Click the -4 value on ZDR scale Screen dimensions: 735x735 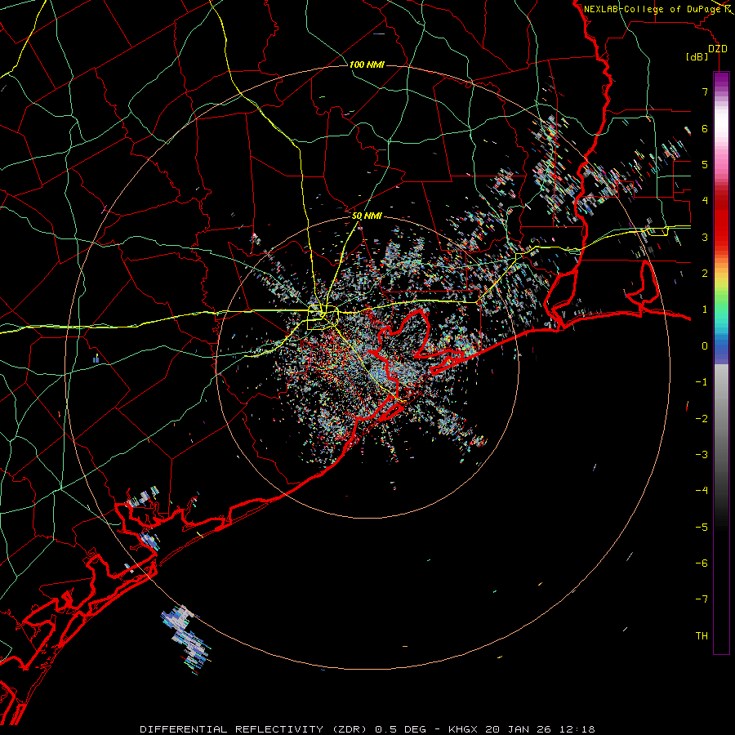pyautogui.click(x=702, y=491)
